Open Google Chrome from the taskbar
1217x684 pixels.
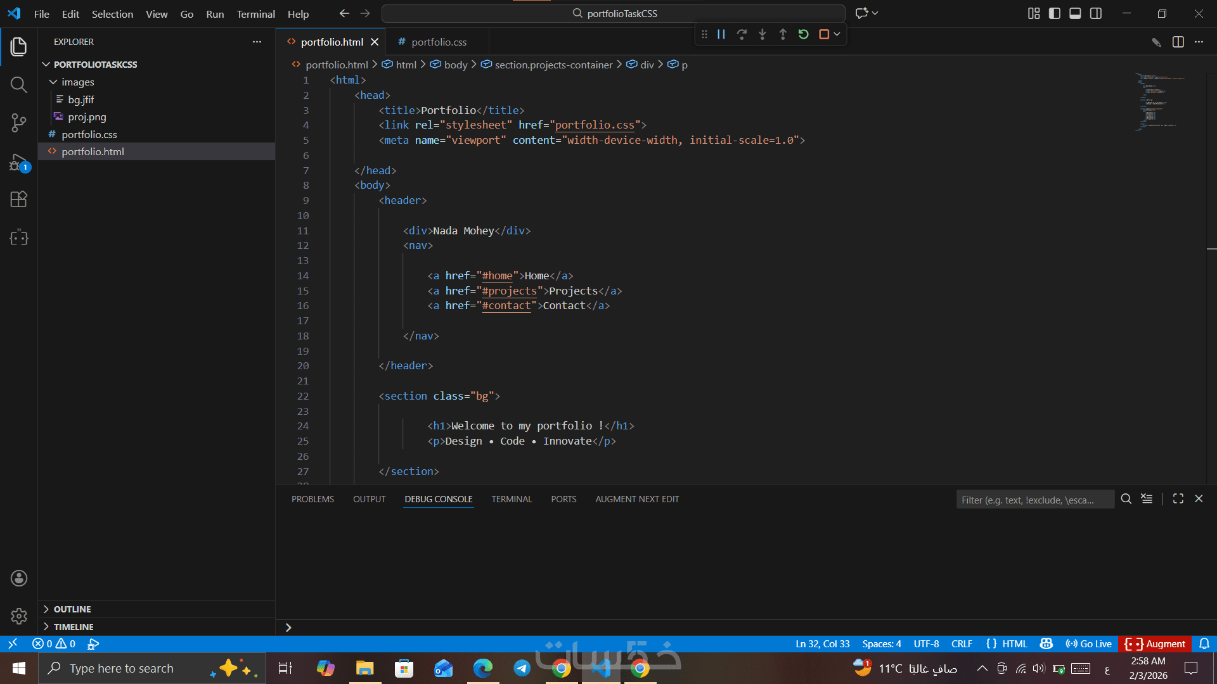tap(561, 668)
